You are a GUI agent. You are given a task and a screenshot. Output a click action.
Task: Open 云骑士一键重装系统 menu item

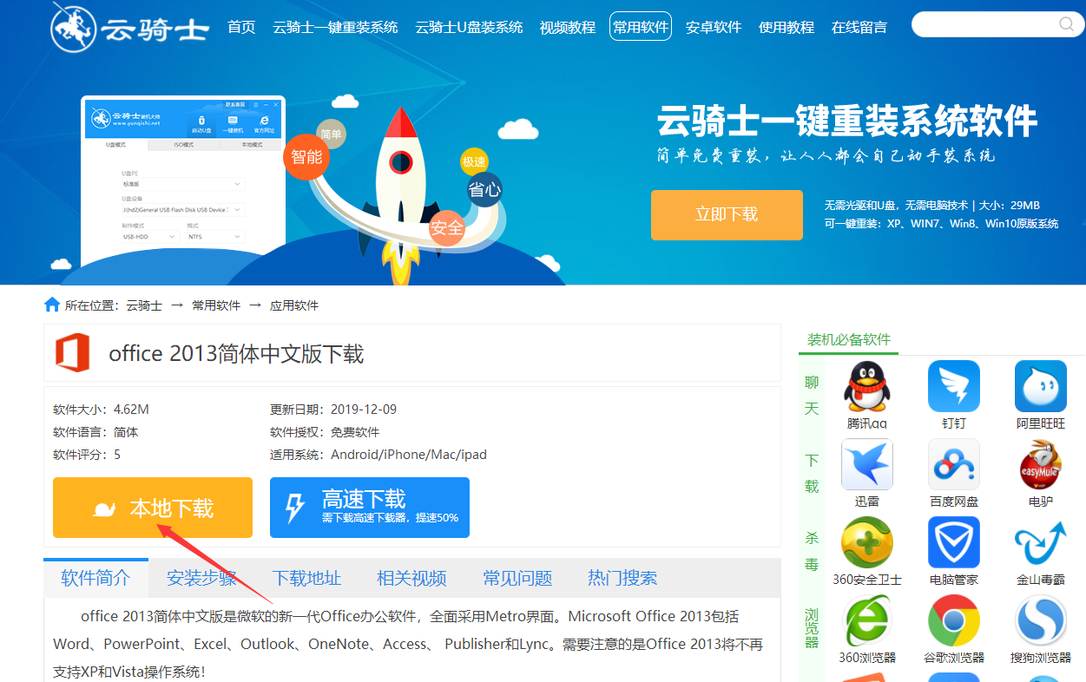point(335,27)
